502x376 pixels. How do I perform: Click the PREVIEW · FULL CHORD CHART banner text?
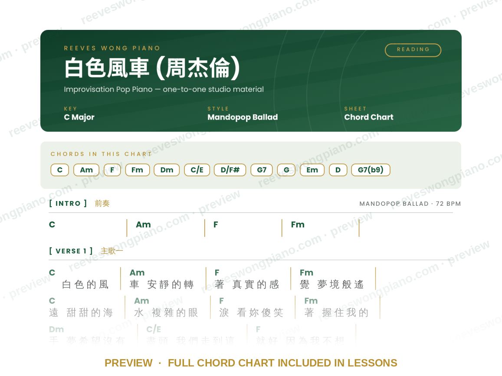pyautogui.click(x=251, y=363)
